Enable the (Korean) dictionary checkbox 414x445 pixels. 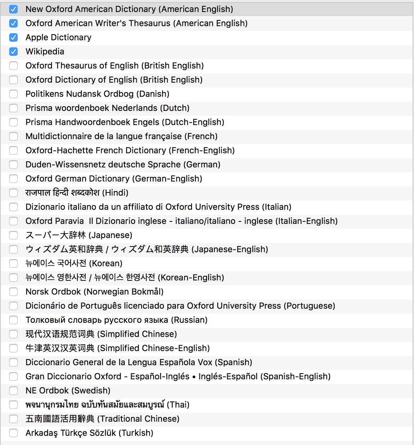[x=13, y=263]
